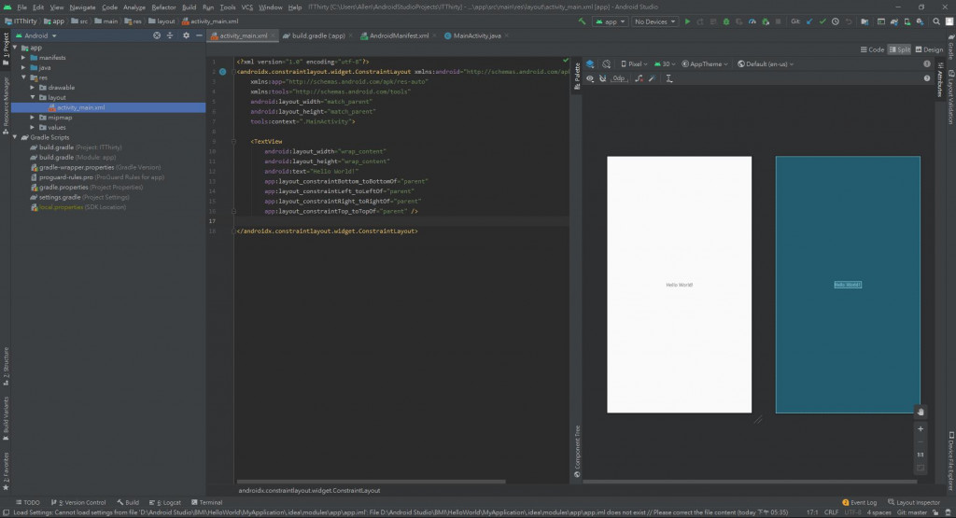Toggle autoconnect magnet in design toolbar
Viewport: 956px width, 518px height.
coord(604,79)
